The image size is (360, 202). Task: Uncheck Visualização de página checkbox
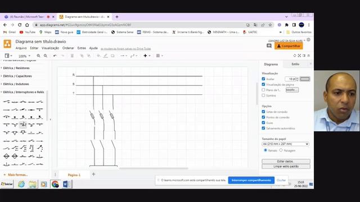click(x=263, y=84)
